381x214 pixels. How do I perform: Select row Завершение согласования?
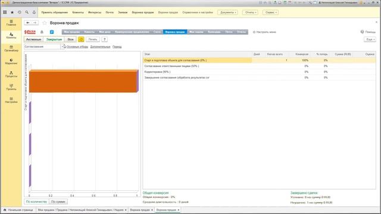click(x=259, y=78)
